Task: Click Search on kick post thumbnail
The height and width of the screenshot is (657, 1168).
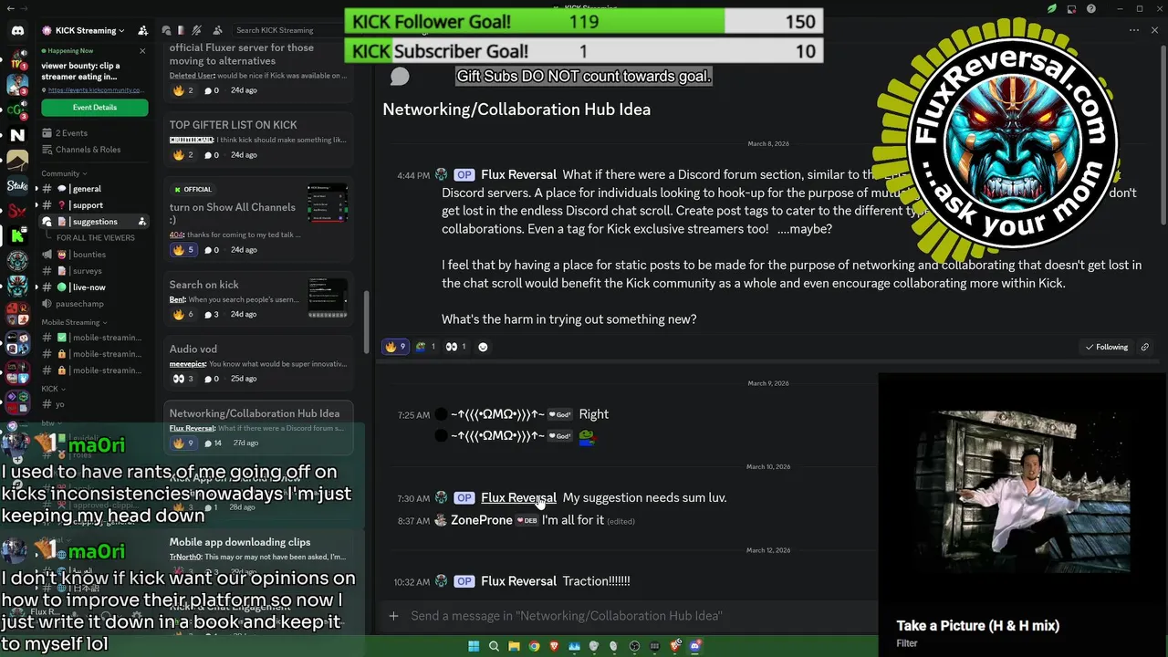Action: click(328, 298)
